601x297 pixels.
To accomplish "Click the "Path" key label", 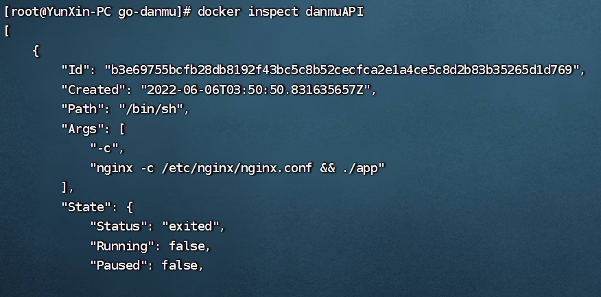I will point(80,109).
